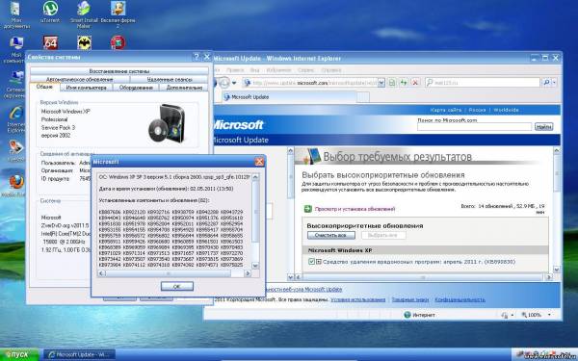The height and width of the screenshot is (361, 578).
Task: Expand details of KB890830 update item
Action: point(319,262)
